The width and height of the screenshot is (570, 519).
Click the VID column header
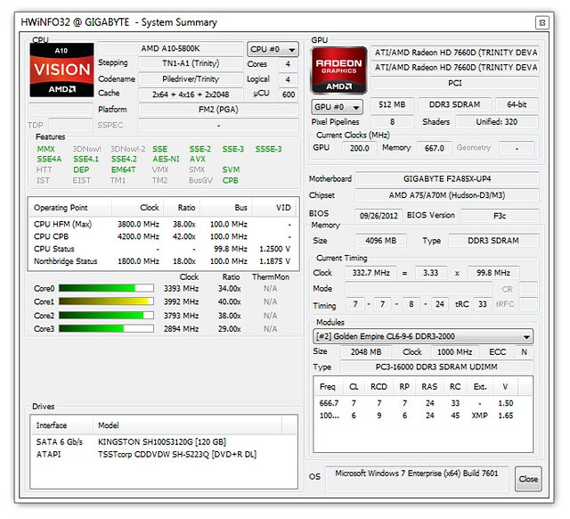274,208
